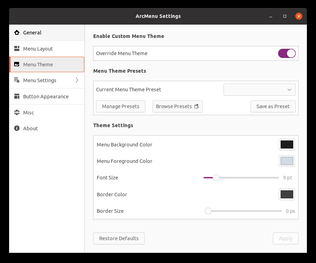The height and width of the screenshot is (263, 316).
Task: Open the Current Menu Theme Preset dropdown
Action: pos(259,90)
